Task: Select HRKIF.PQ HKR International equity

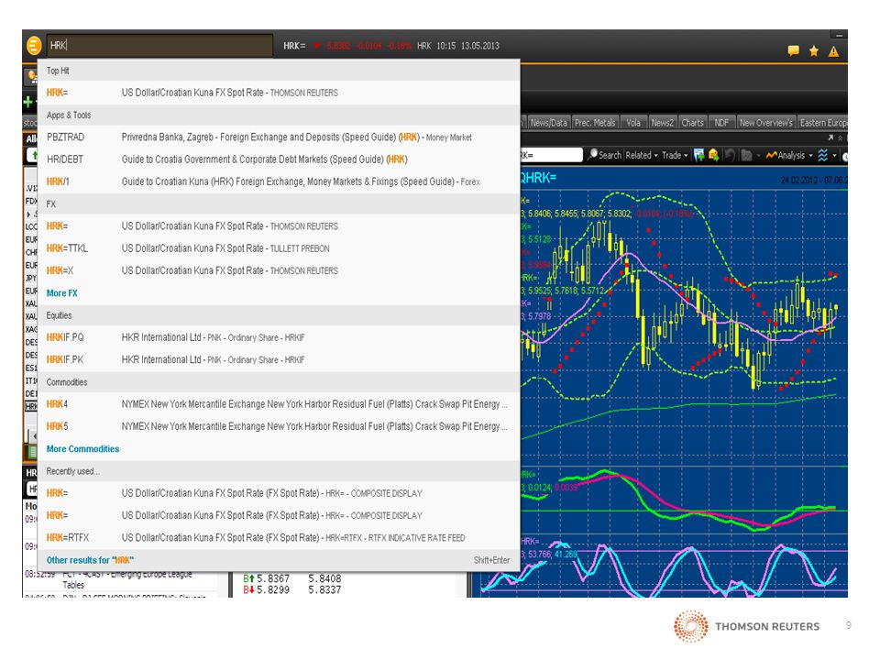Action: [279, 337]
